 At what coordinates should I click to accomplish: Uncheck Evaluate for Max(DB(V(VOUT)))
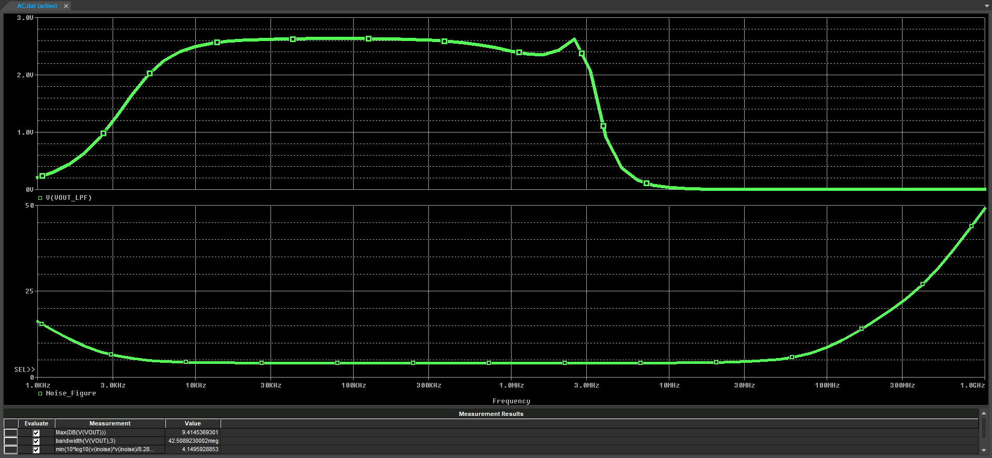(x=36, y=433)
